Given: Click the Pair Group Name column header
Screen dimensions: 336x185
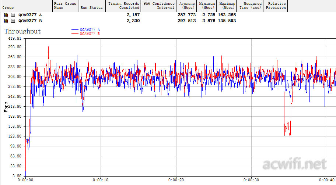Looking at the screenshot, I should (66, 6).
